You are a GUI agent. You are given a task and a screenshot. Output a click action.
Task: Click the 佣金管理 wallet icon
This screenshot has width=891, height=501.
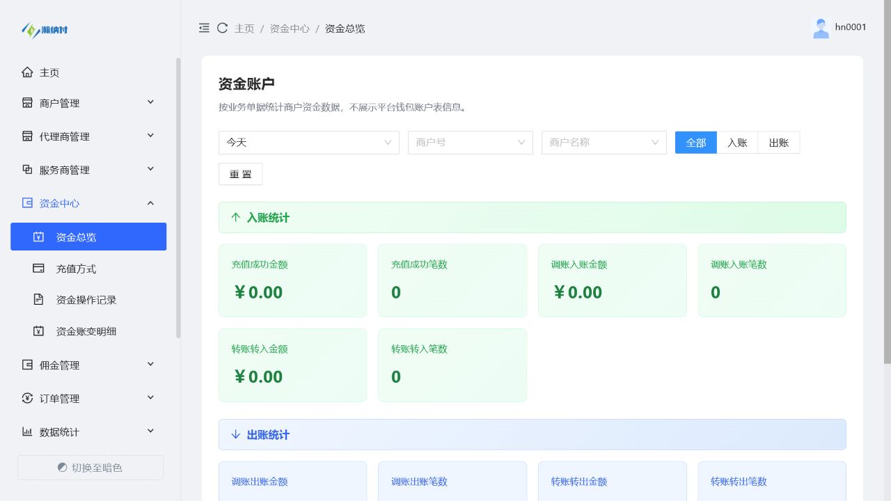point(27,365)
